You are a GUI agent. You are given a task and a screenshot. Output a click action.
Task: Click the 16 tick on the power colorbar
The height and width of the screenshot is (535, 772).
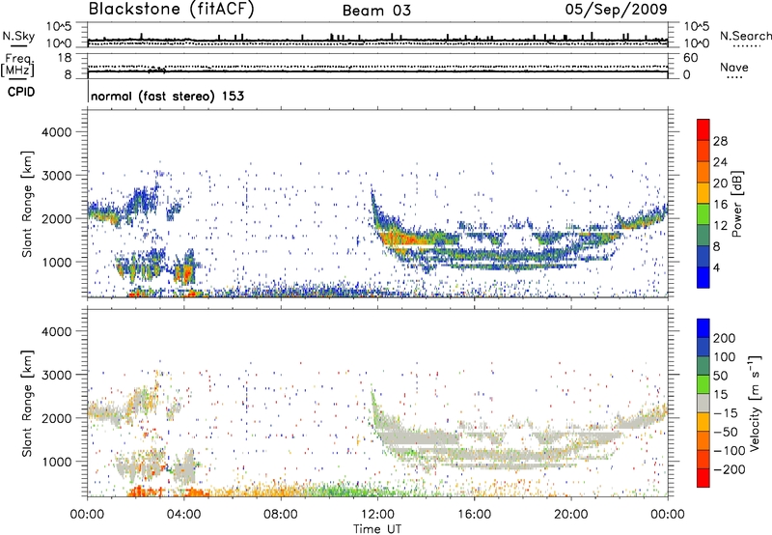pos(720,205)
